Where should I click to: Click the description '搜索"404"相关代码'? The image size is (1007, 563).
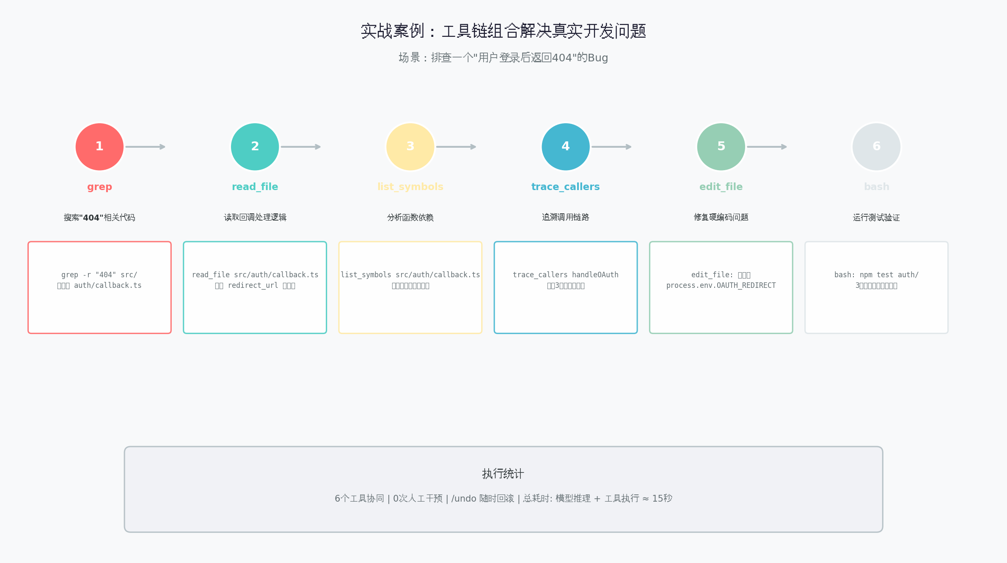[x=99, y=218]
